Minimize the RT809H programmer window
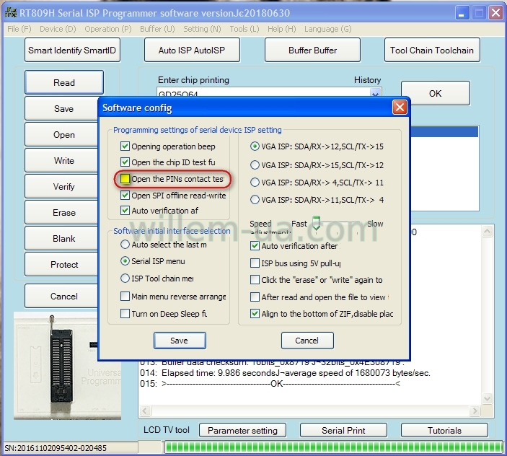507x456 pixels. 462,13
